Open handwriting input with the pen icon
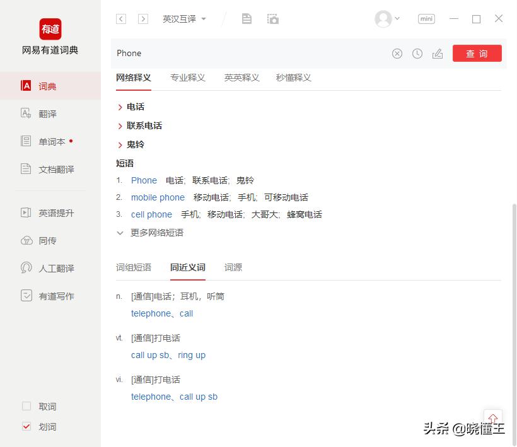 [x=438, y=54]
